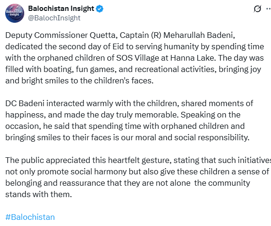This screenshot has width=271, height=226.
Task: Click the paragraph starting 'The public appreciated'
Action: click(138, 177)
